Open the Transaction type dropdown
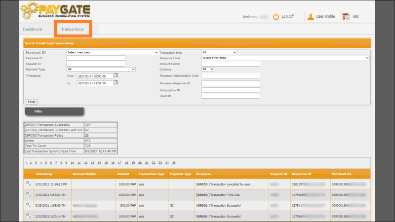Viewport: 395px width, 222px height. click(219, 52)
